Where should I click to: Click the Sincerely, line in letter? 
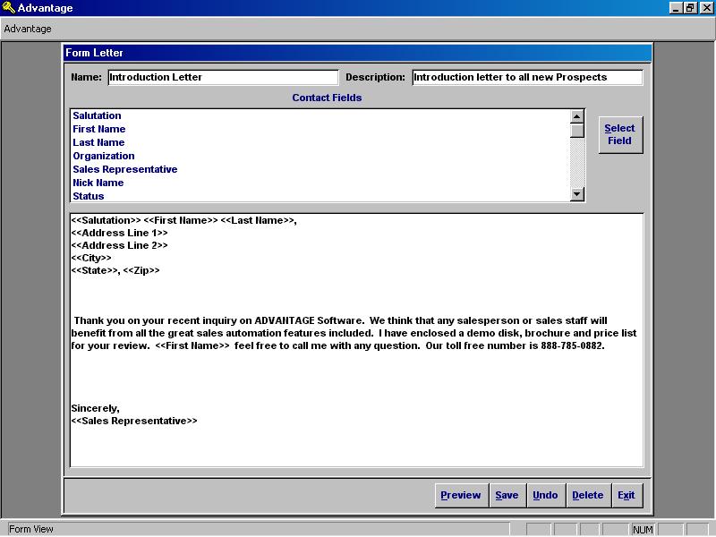click(x=96, y=408)
